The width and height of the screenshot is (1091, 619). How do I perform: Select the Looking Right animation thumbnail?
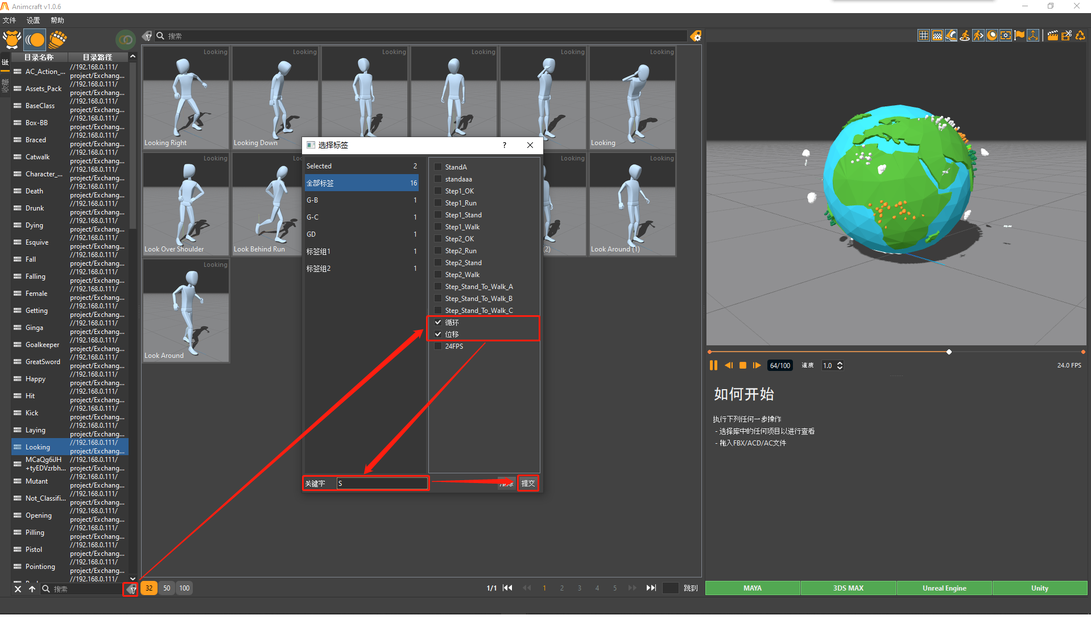point(186,98)
